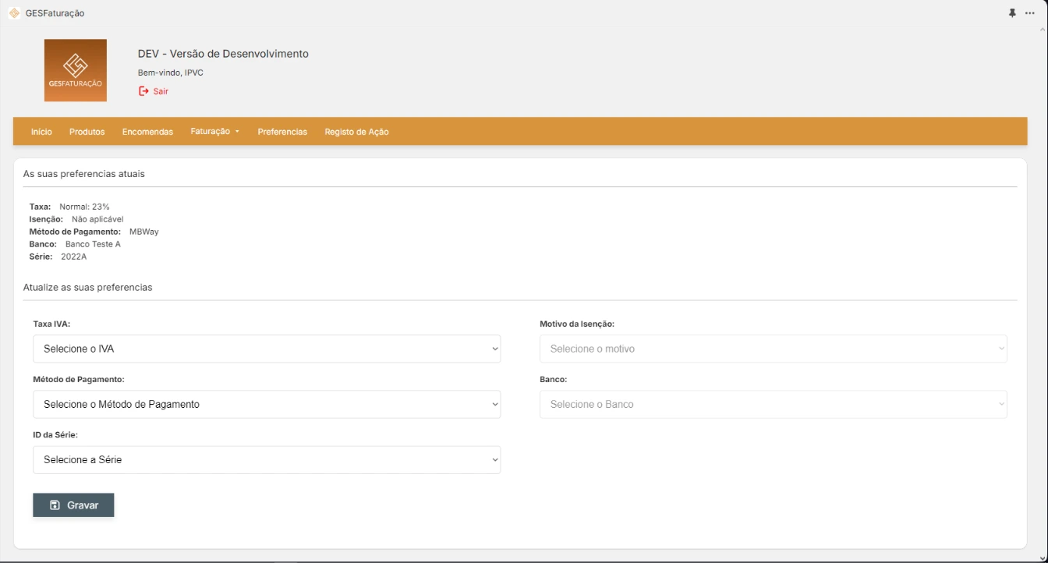Viewport: 1048px width, 563px height.
Task: Open the Método de Pagamento selector
Action: click(267, 404)
